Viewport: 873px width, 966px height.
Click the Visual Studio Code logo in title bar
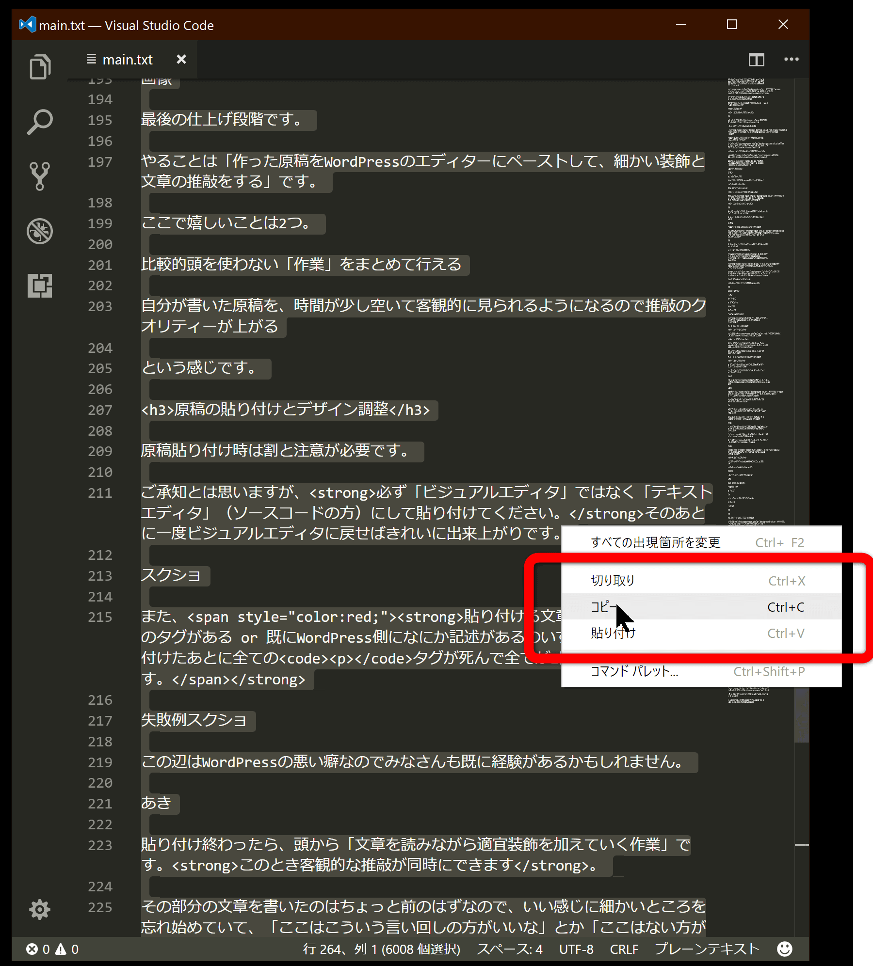point(27,24)
